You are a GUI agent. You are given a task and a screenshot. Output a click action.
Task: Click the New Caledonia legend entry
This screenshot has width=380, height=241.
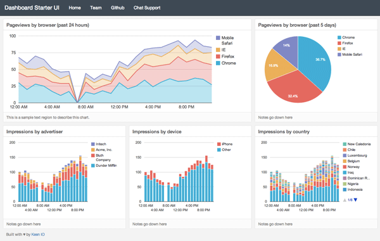pos(357,144)
